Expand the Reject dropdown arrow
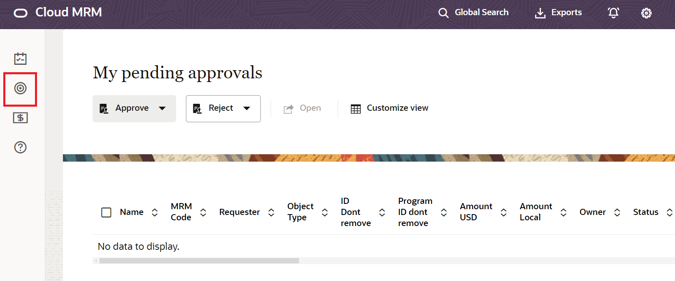The width and height of the screenshot is (675, 281). 247,108
